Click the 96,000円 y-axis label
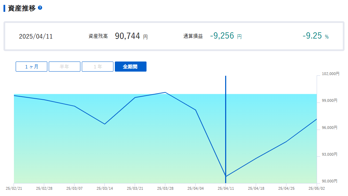 (330, 128)
